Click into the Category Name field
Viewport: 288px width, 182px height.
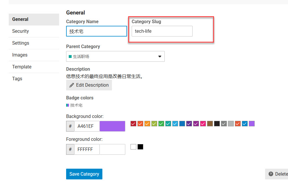click(x=96, y=31)
